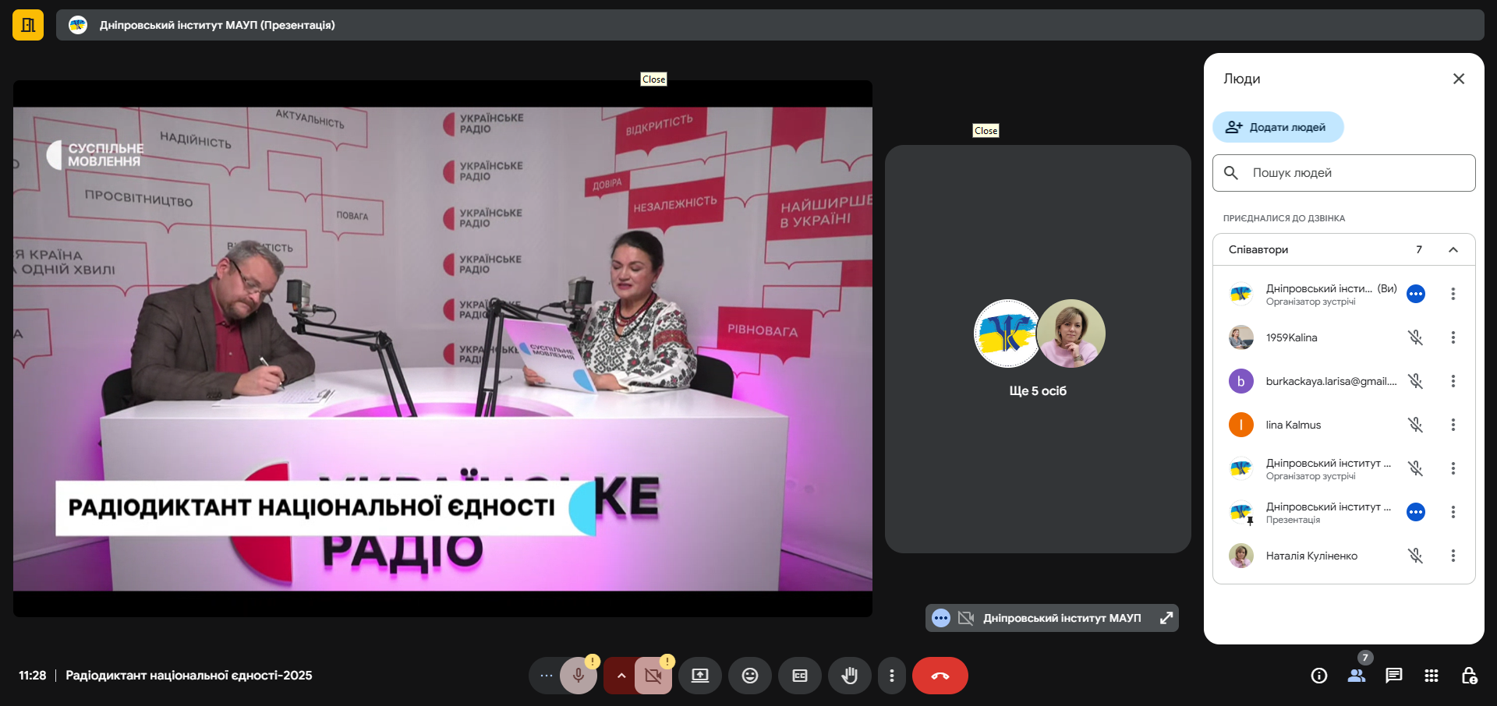1497x706 pixels.
Task: Raise hand in the meeting
Action: 849,676
